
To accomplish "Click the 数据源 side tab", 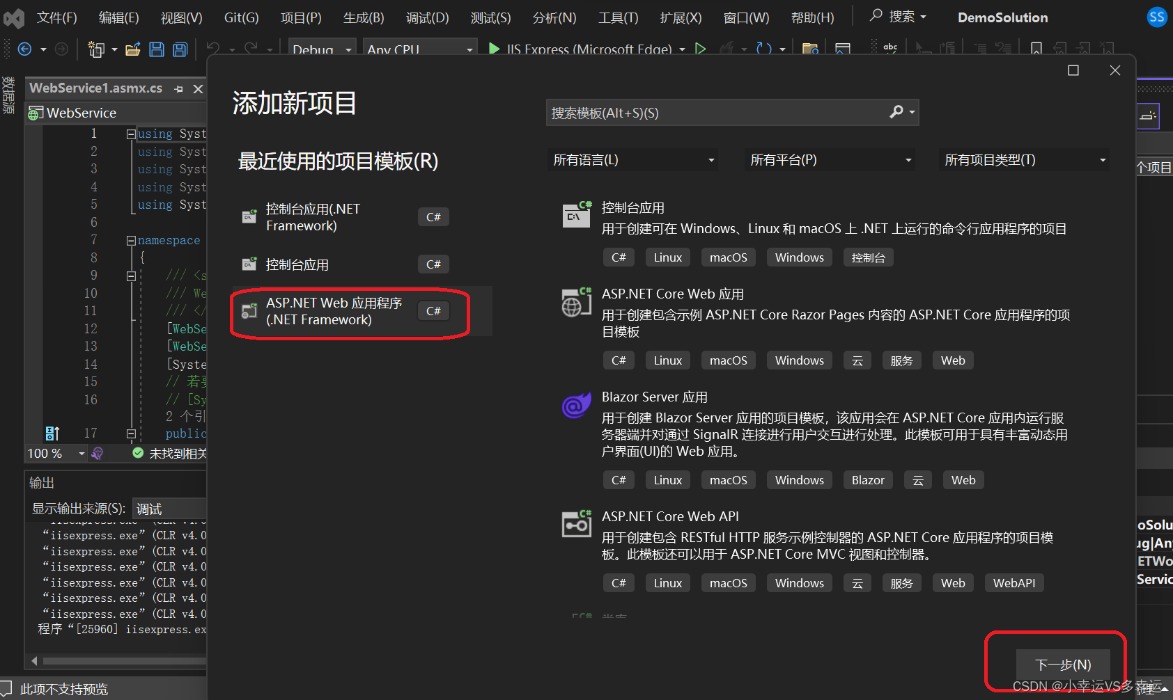I will click(x=8, y=95).
